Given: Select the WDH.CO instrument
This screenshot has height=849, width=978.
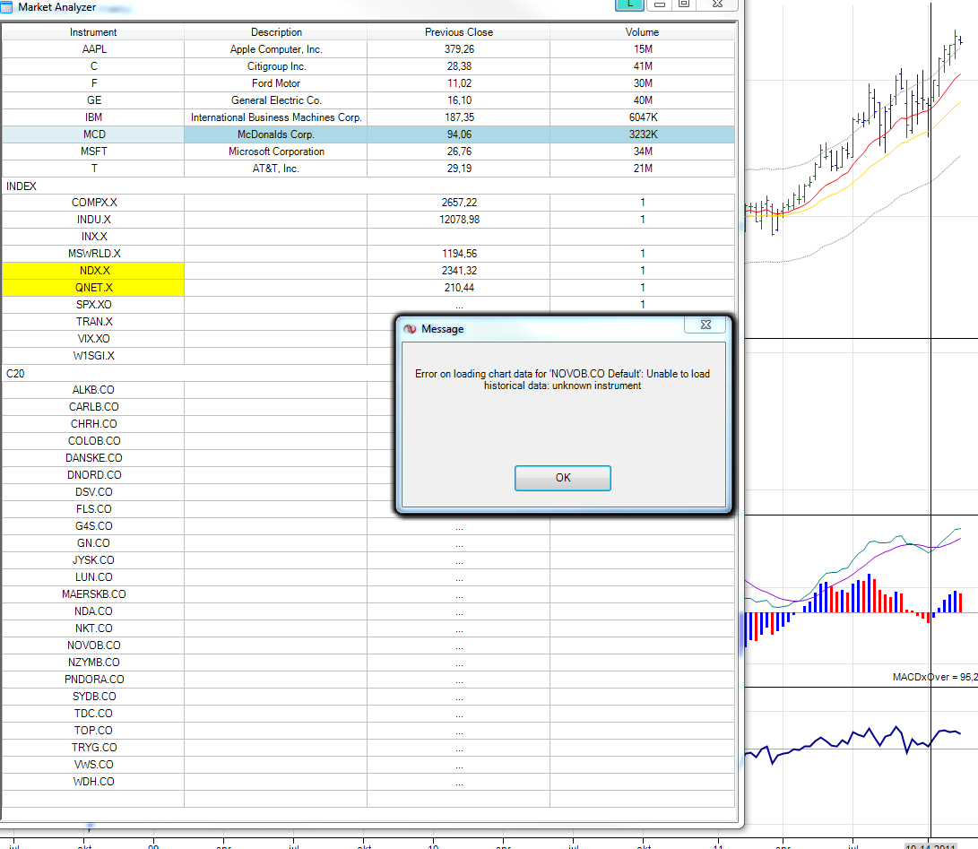Looking at the screenshot, I should [x=93, y=782].
